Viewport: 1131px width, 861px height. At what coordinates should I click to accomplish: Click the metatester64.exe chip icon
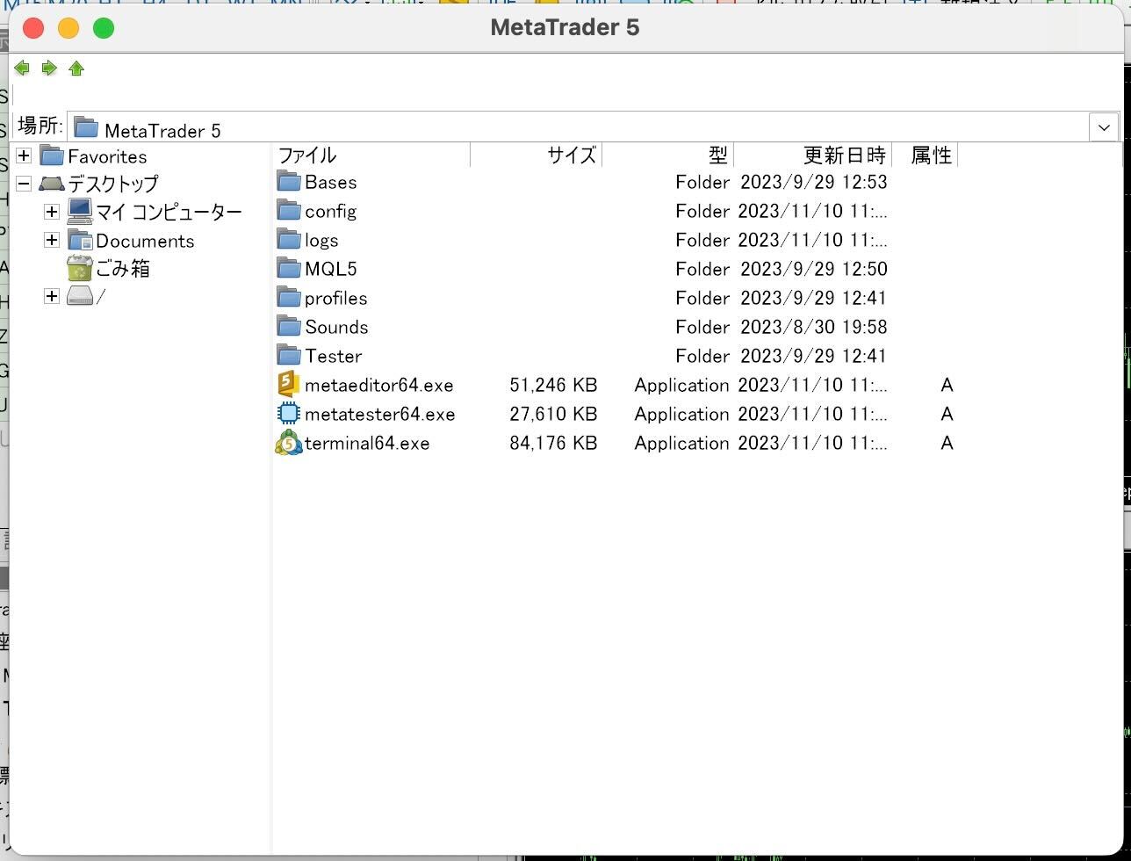point(289,413)
